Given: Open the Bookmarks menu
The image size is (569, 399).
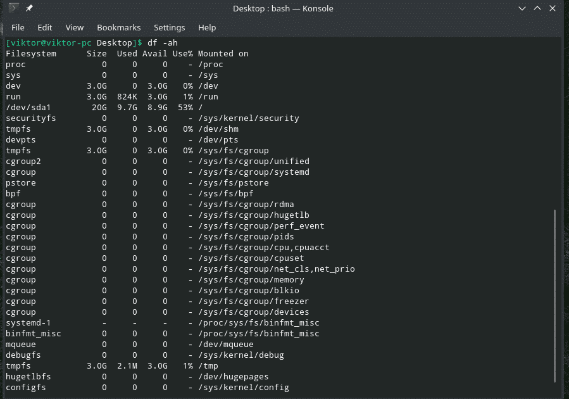Looking at the screenshot, I should tap(118, 28).
